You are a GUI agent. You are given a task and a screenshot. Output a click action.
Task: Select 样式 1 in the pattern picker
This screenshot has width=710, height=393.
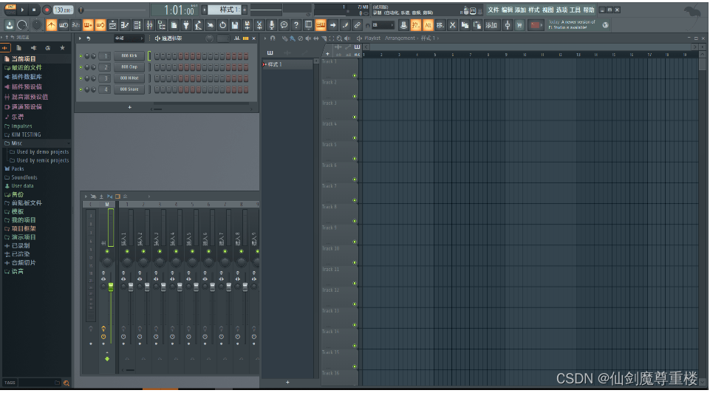tap(287, 64)
